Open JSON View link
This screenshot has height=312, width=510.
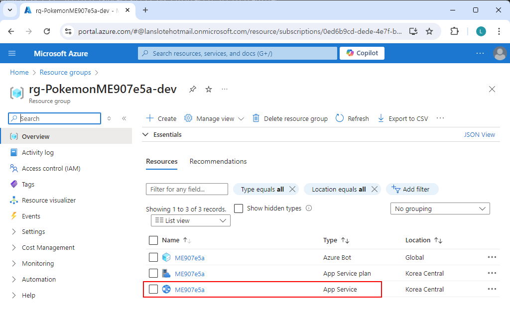(x=480, y=134)
